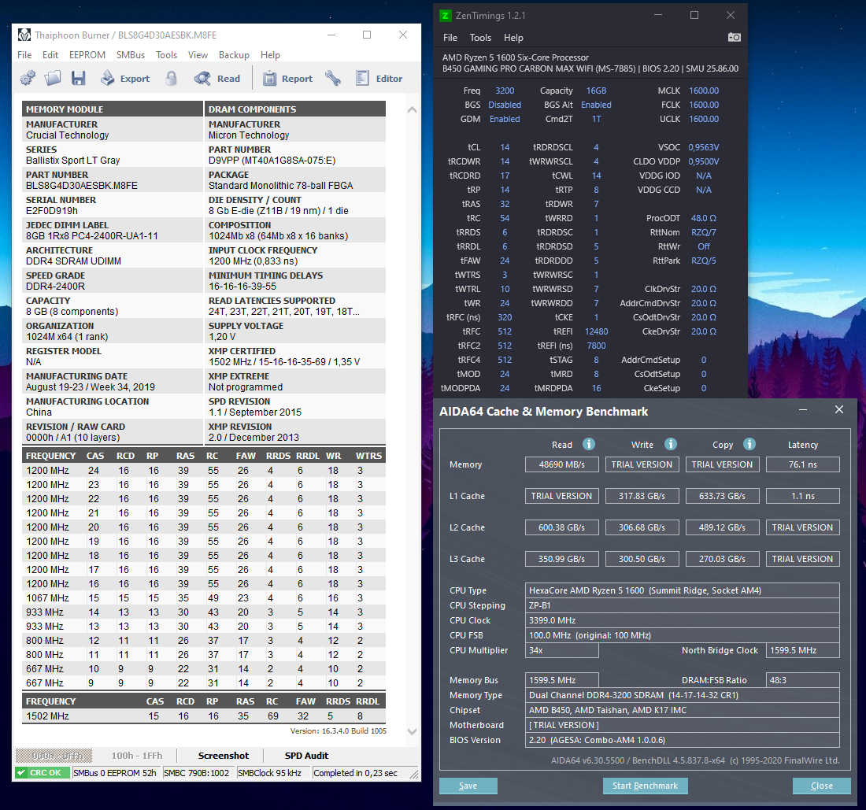Click the AIDA64 Save button
Screen dimensions: 866x810
pos(468,785)
